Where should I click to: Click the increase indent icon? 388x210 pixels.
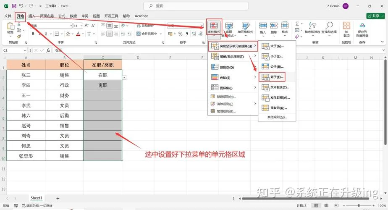(129, 34)
